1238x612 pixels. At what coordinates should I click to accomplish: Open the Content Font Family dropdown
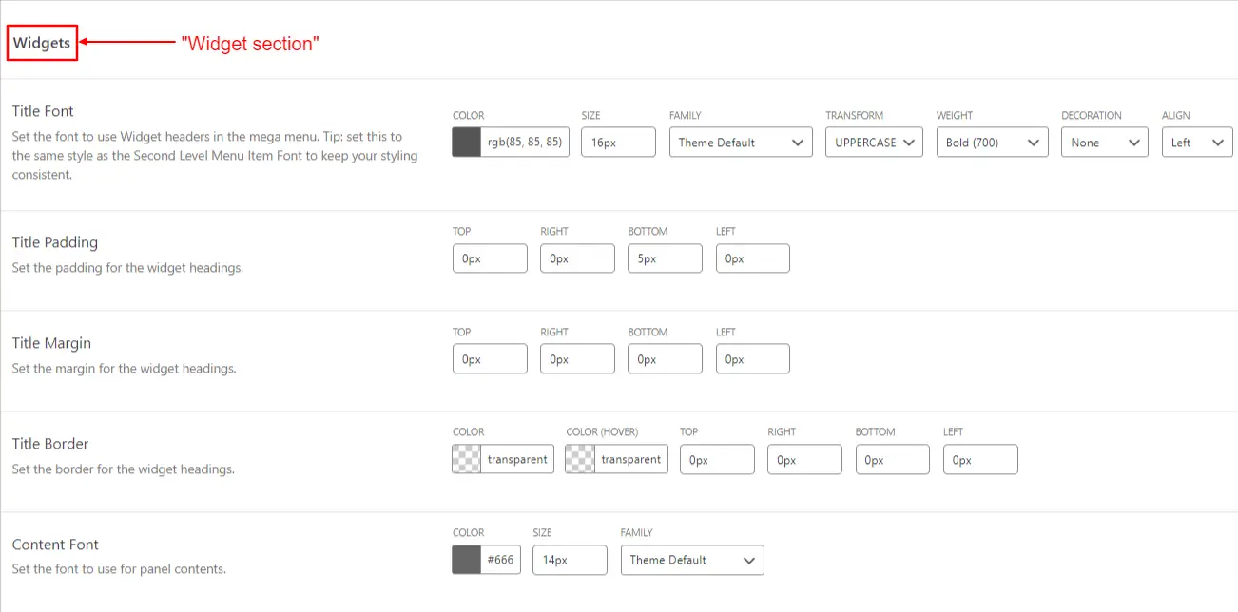(691, 560)
